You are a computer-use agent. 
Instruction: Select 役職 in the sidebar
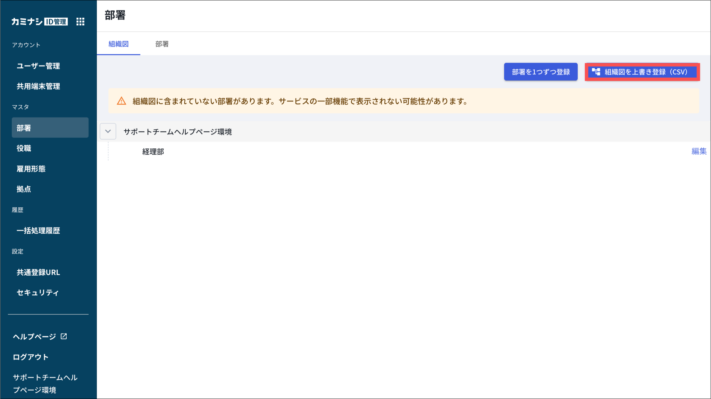tap(24, 148)
